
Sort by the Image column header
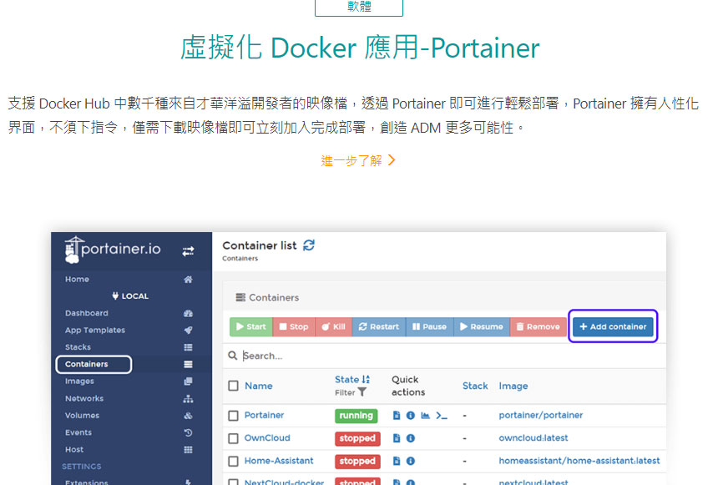(513, 386)
